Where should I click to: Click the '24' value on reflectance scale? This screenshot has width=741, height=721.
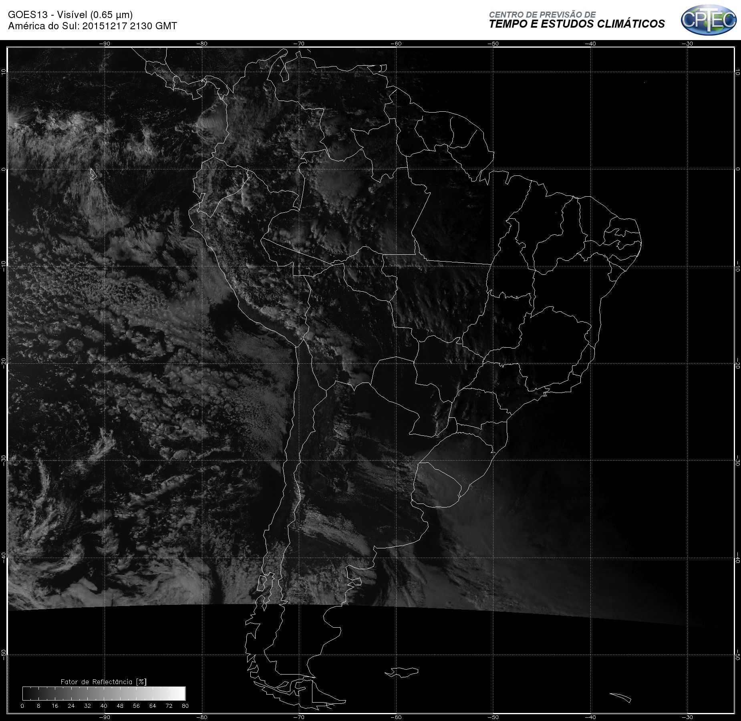71,706
